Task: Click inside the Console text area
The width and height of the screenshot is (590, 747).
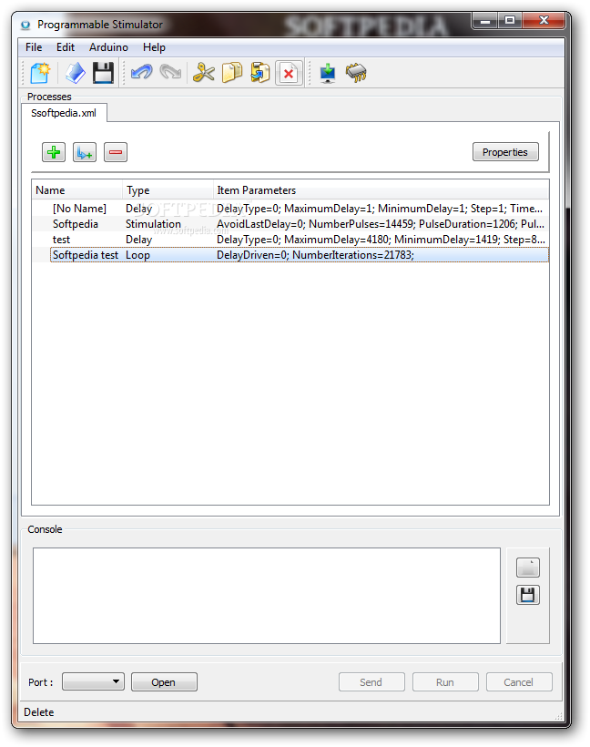Action: point(266,596)
